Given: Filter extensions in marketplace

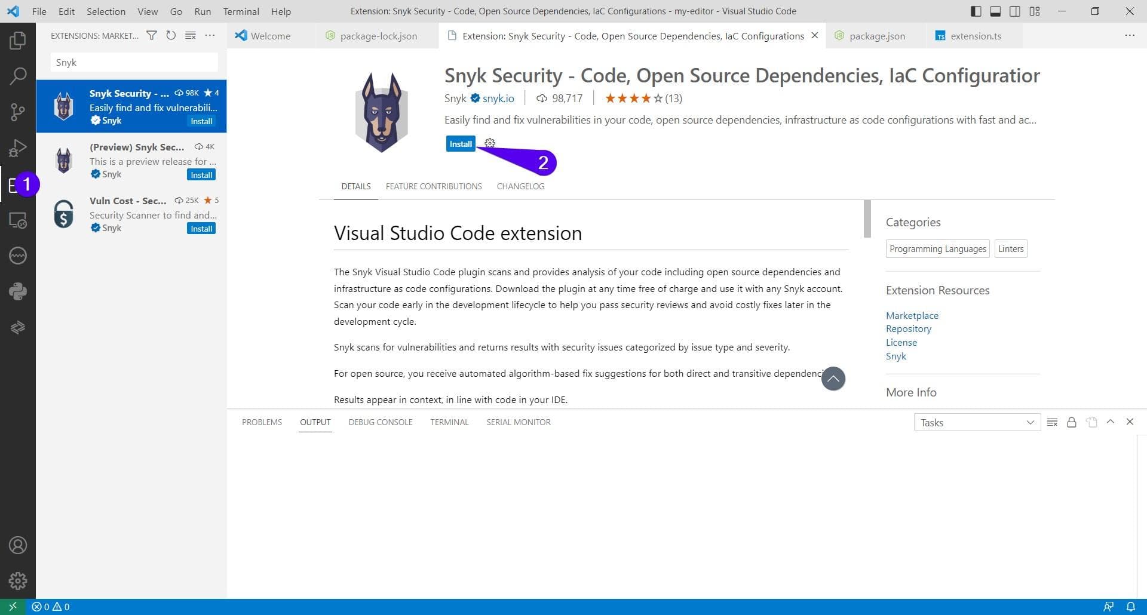Looking at the screenshot, I should (x=152, y=36).
